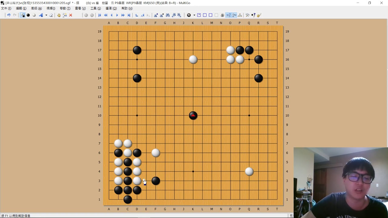Viewport: 388px width, 218px height.
Task: Open the 高級(A) menu
Action: (36, 8)
